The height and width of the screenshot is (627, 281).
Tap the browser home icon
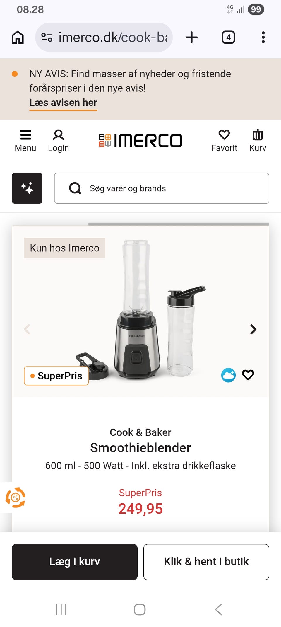(18, 38)
